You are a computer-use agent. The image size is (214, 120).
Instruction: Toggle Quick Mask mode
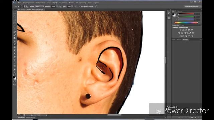click(x=15, y=81)
